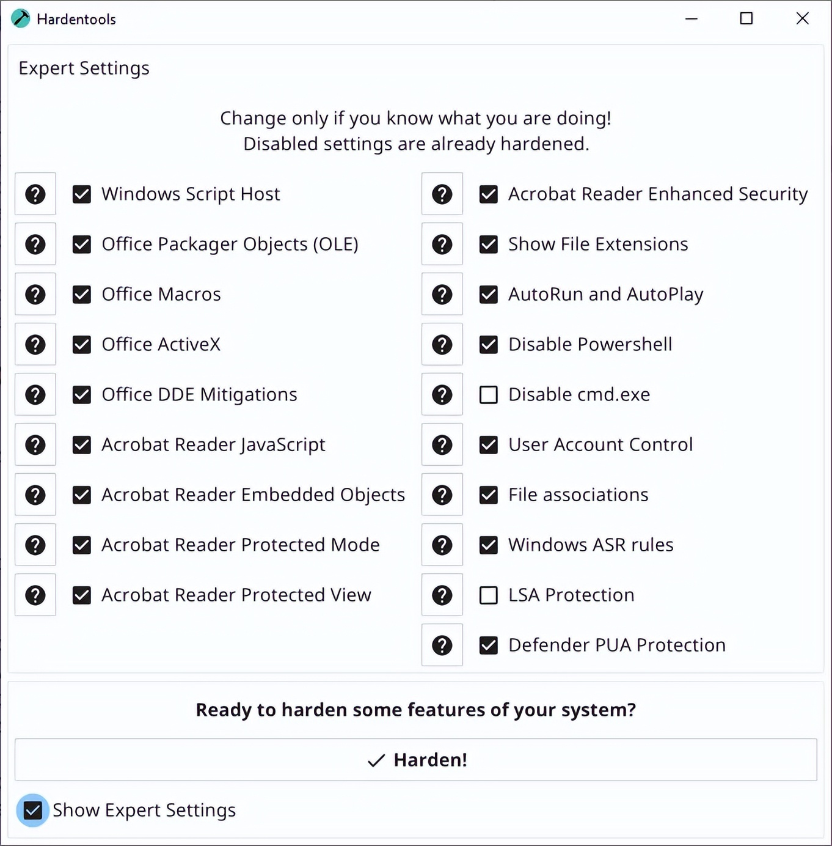
Task: Maximize the Hardentools window
Action: click(x=746, y=19)
